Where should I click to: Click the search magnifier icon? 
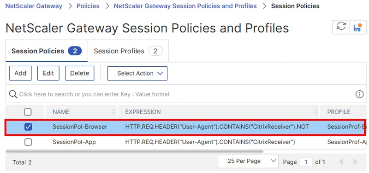(13, 94)
